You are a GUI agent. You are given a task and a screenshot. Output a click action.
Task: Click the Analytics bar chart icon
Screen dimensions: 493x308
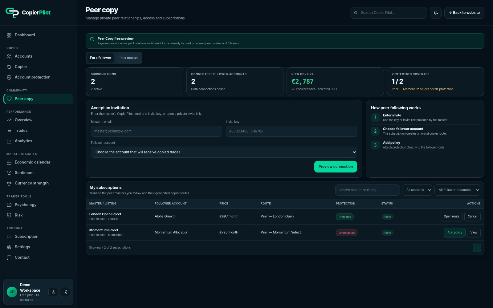click(x=9, y=141)
